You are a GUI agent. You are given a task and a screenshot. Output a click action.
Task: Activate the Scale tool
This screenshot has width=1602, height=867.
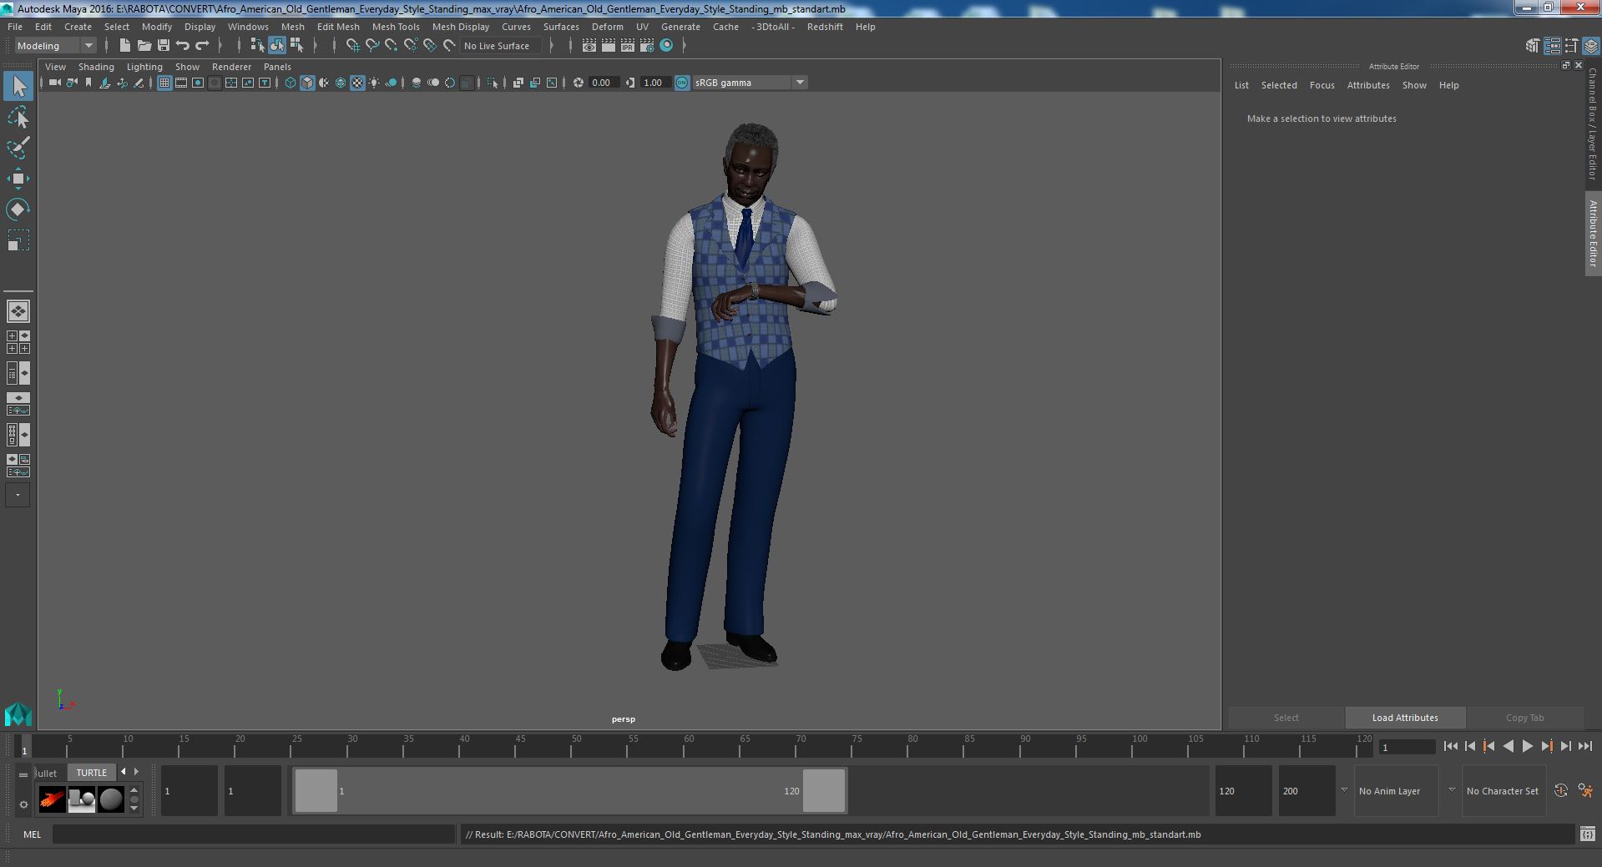[x=18, y=240]
